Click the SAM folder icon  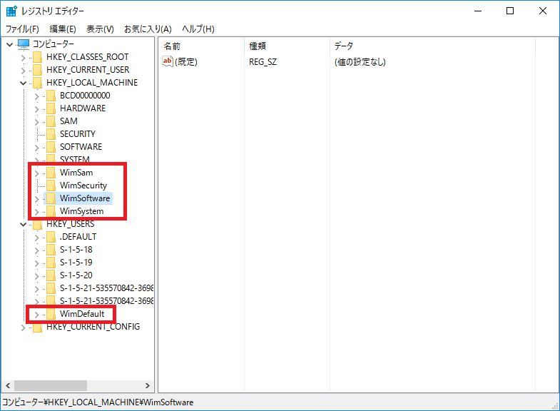51,121
